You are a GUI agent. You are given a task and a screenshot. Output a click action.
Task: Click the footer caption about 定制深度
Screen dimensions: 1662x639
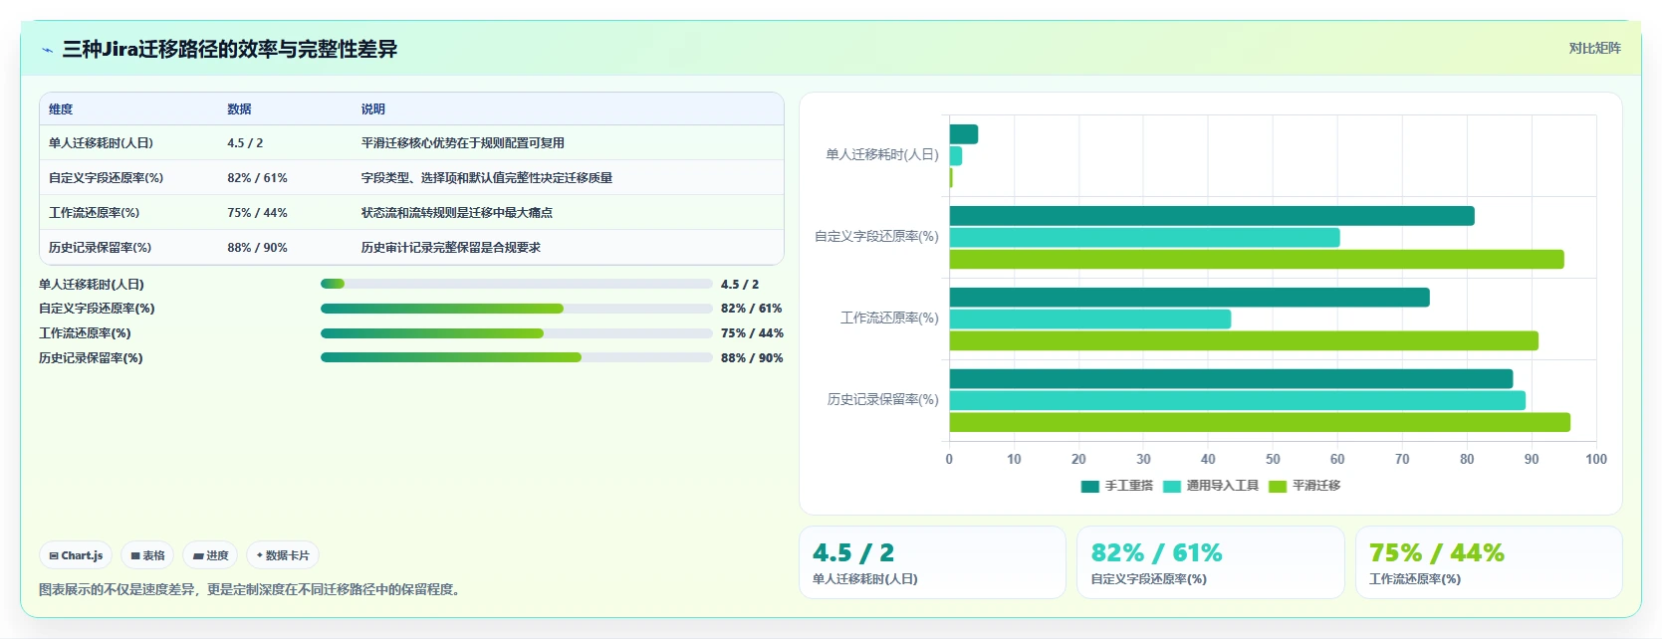[251, 589]
